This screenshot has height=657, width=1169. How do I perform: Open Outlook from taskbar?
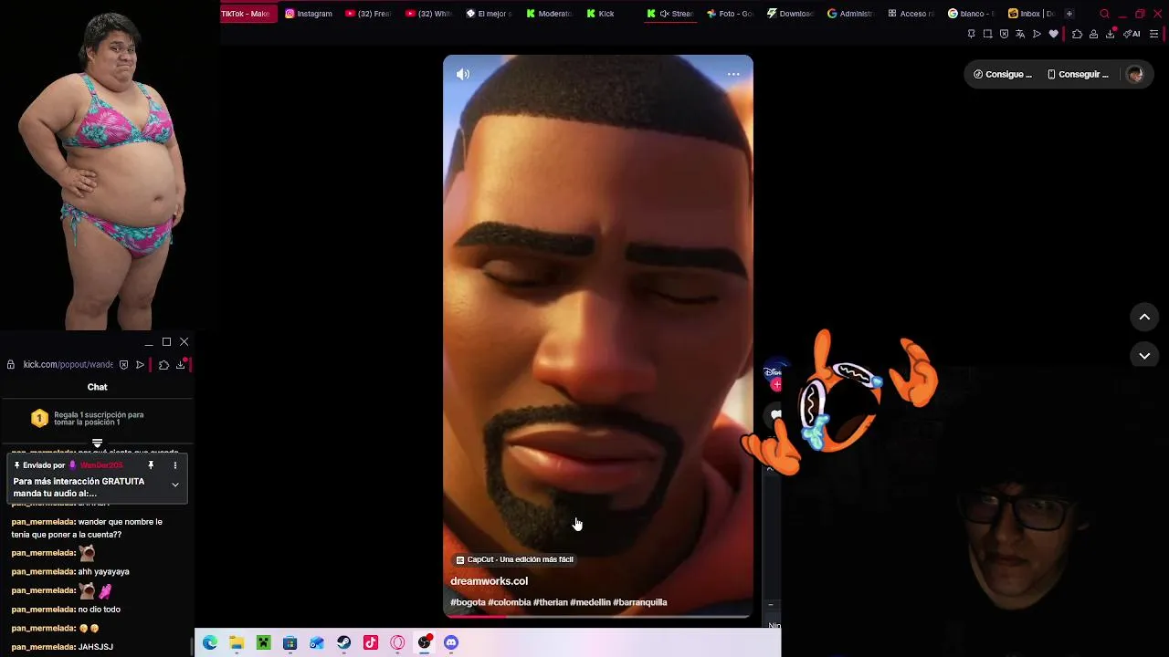(x=317, y=643)
